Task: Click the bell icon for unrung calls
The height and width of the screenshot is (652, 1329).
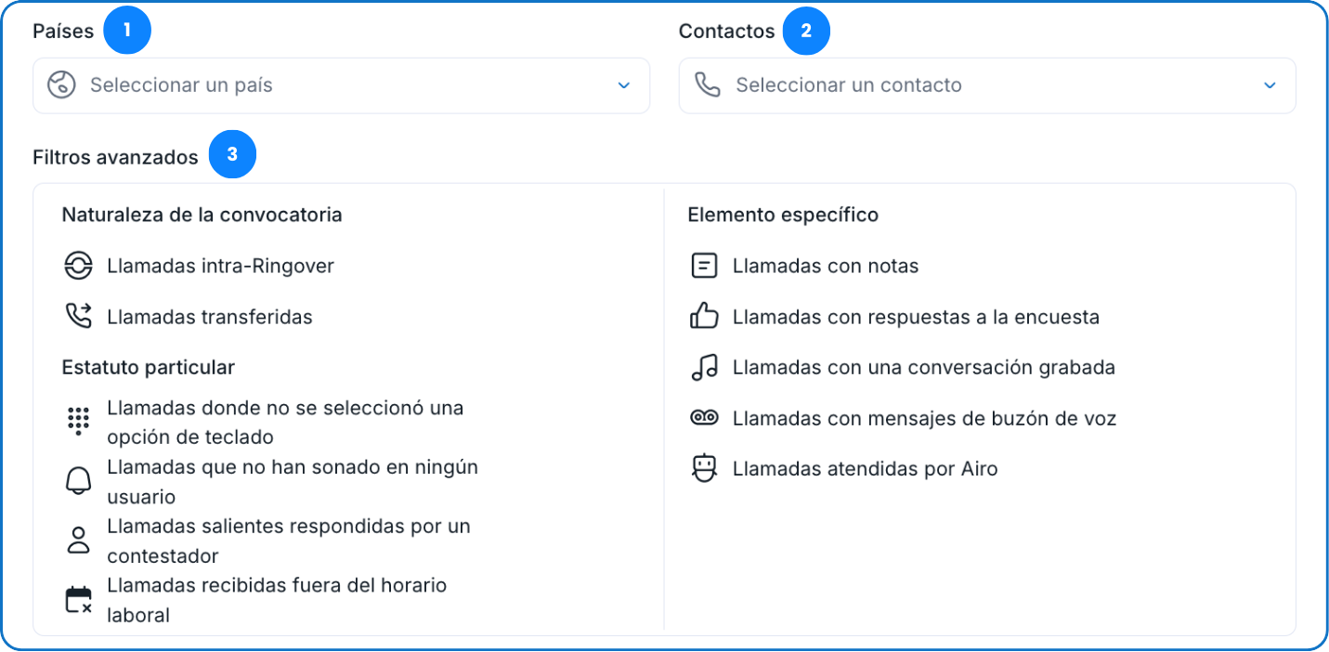Action: (x=78, y=481)
